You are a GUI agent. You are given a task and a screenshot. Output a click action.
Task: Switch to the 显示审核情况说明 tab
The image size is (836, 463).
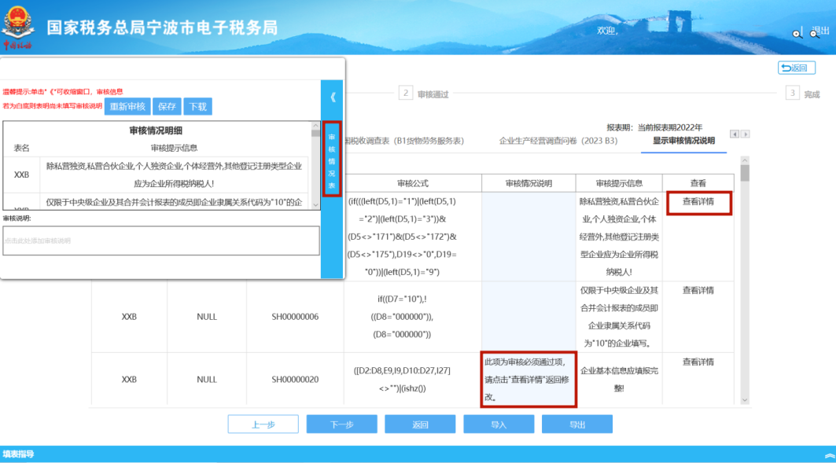683,141
